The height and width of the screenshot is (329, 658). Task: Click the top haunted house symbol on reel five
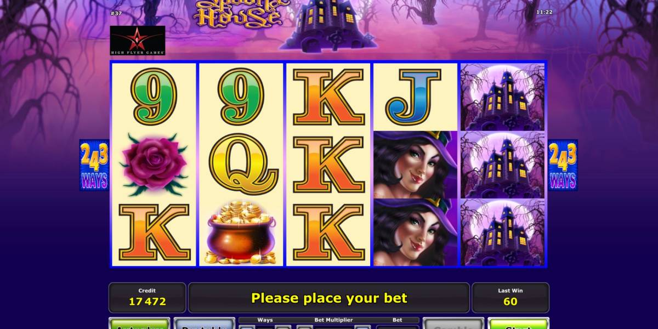click(x=503, y=97)
